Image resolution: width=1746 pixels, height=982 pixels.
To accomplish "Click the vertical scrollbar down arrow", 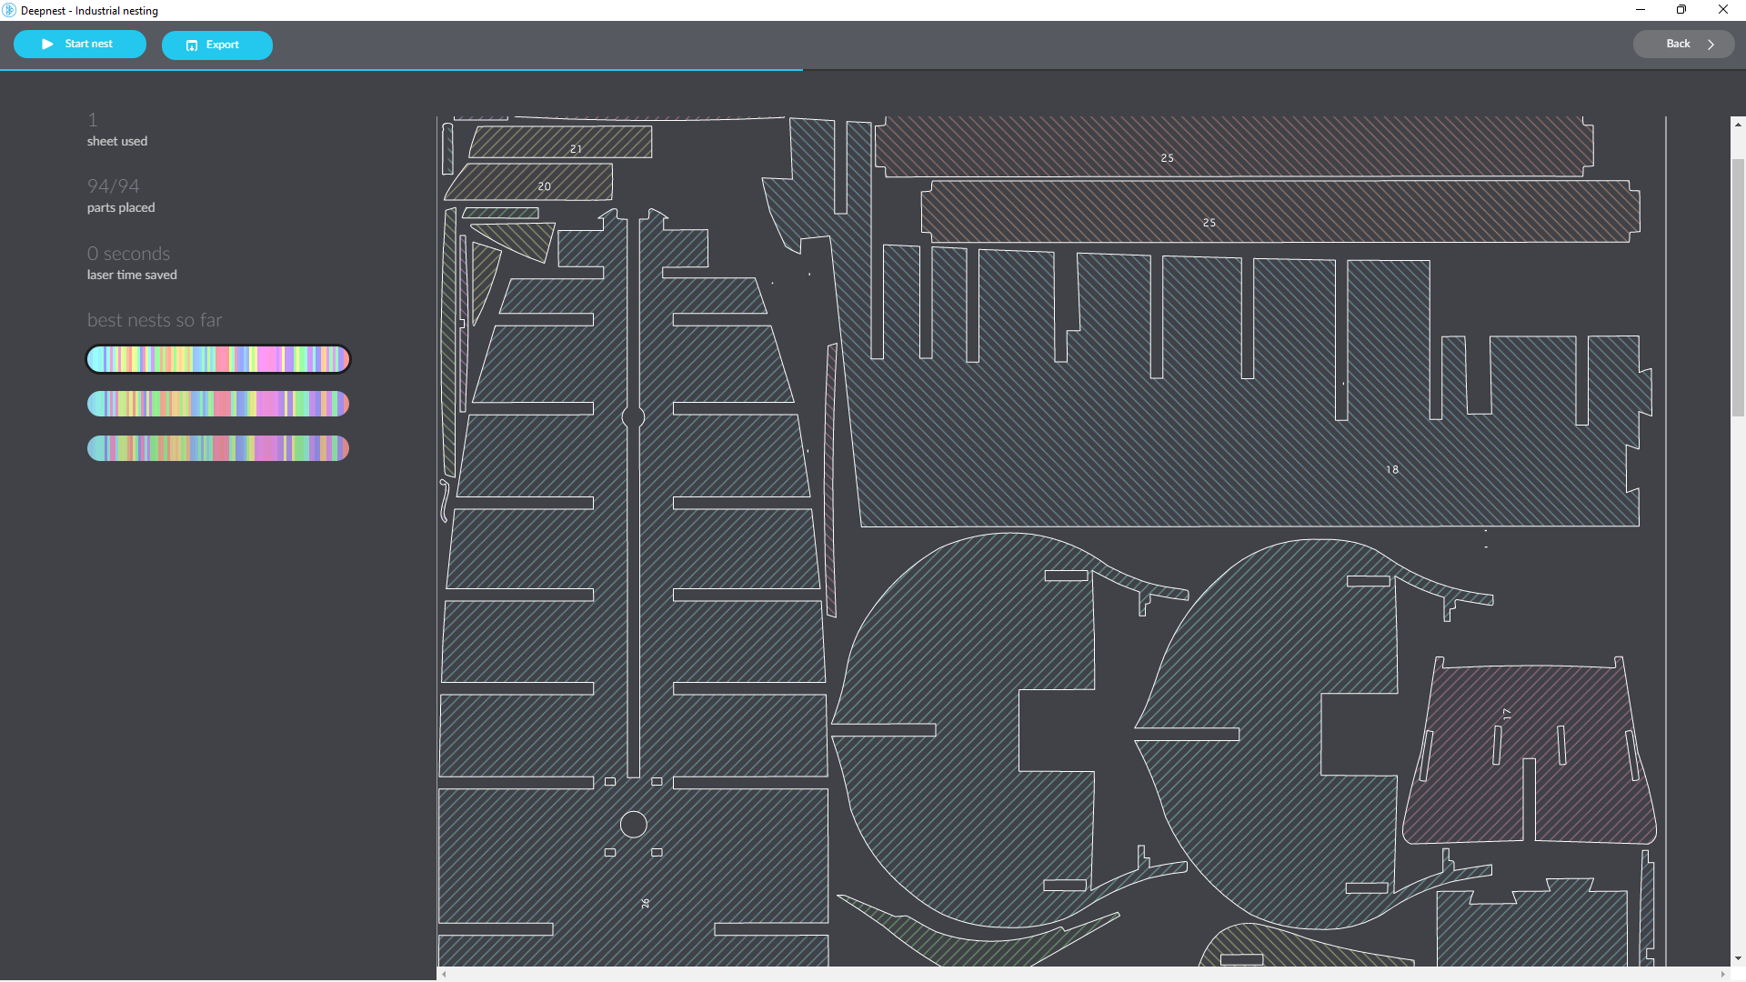I will tap(1738, 958).
